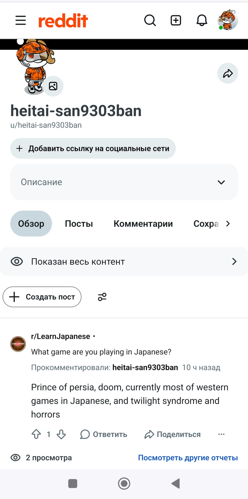This screenshot has height=499, width=248.
Task: Switch to the Посты tab
Action: pyautogui.click(x=79, y=224)
